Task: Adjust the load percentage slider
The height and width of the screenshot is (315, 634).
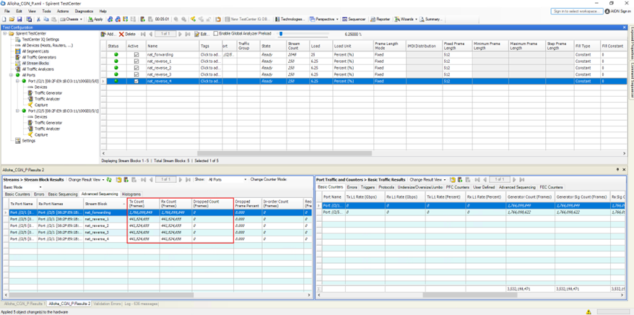Action: 281,34
